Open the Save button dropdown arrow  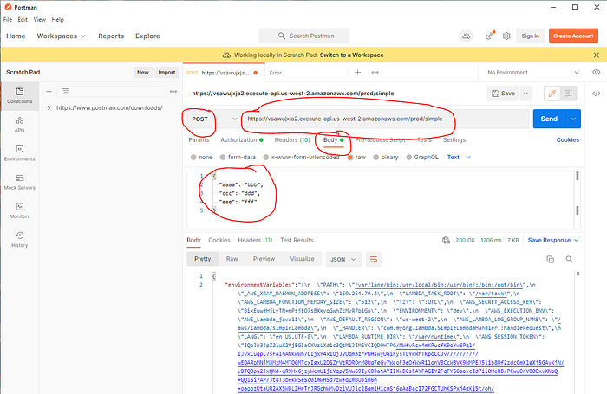pyautogui.click(x=525, y=94)
